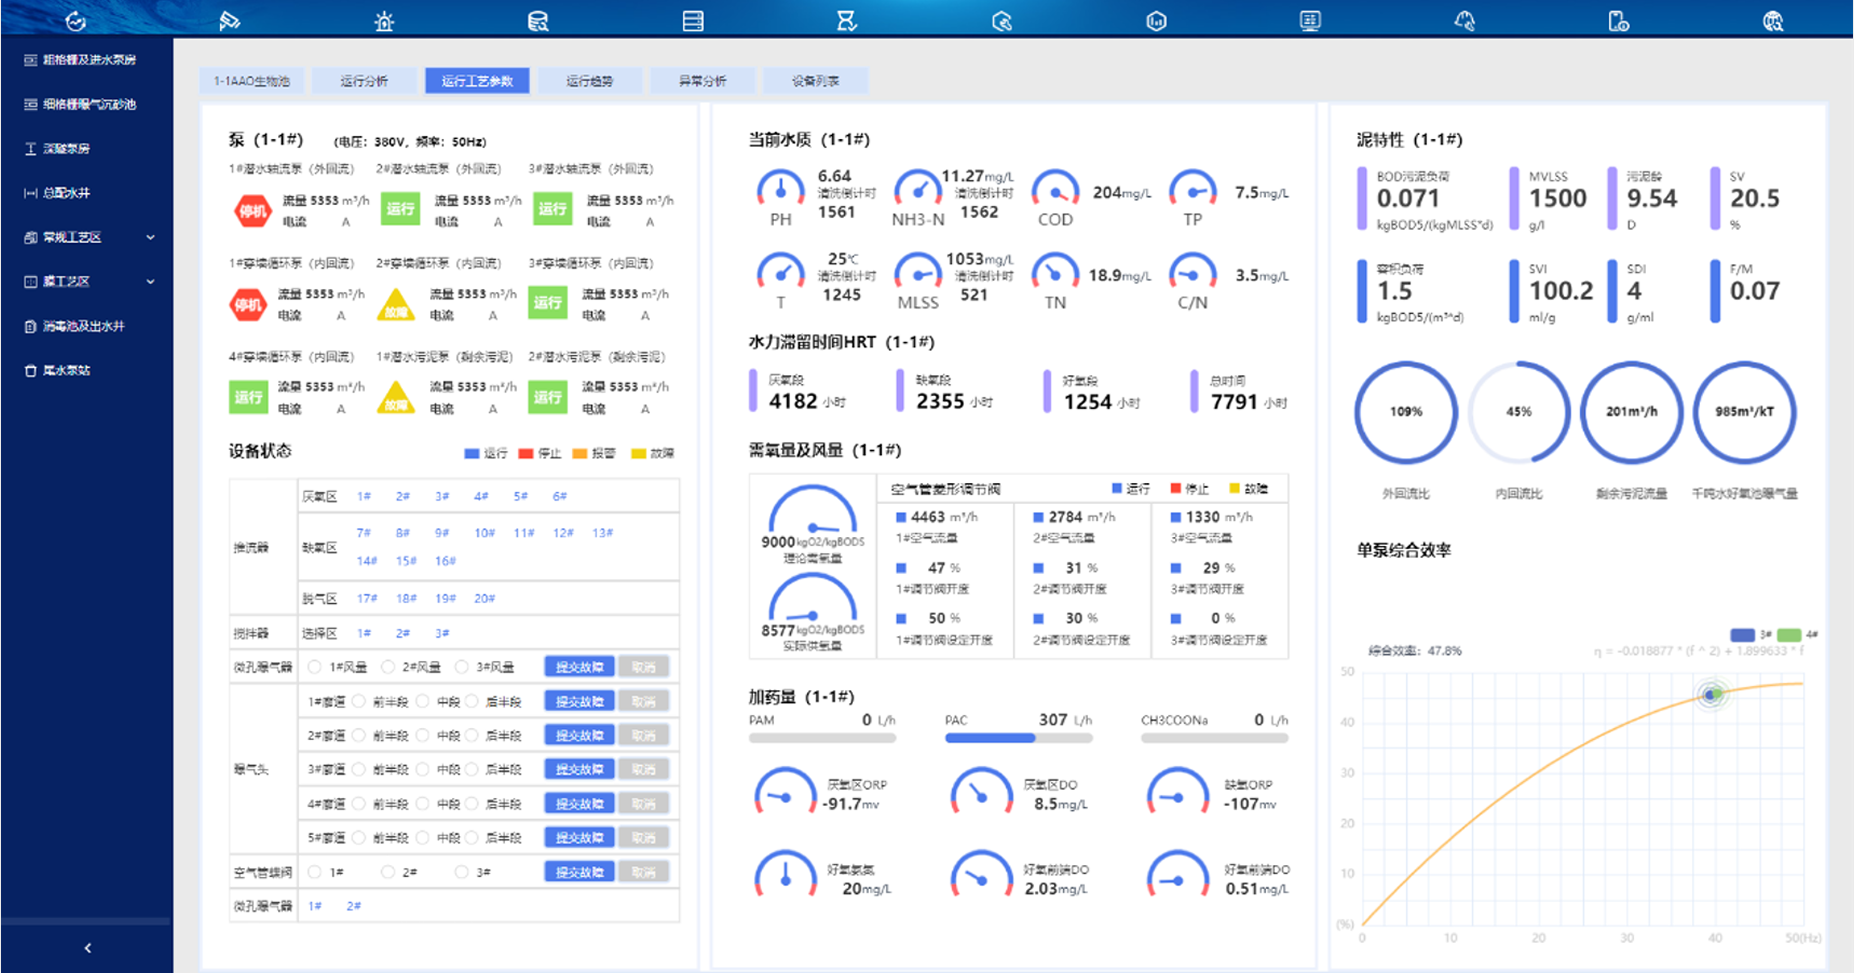
Task: Click 提交故障 in the 4#廊道 row
Action: coord(579,803)
